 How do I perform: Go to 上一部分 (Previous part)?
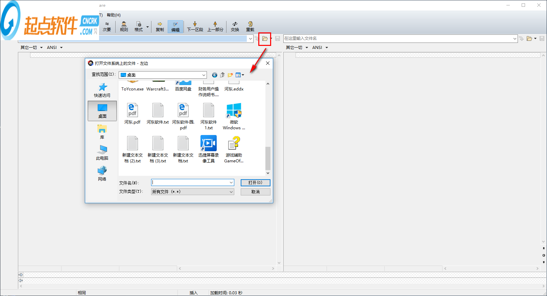pyautogui.click(x=215, y=26)
